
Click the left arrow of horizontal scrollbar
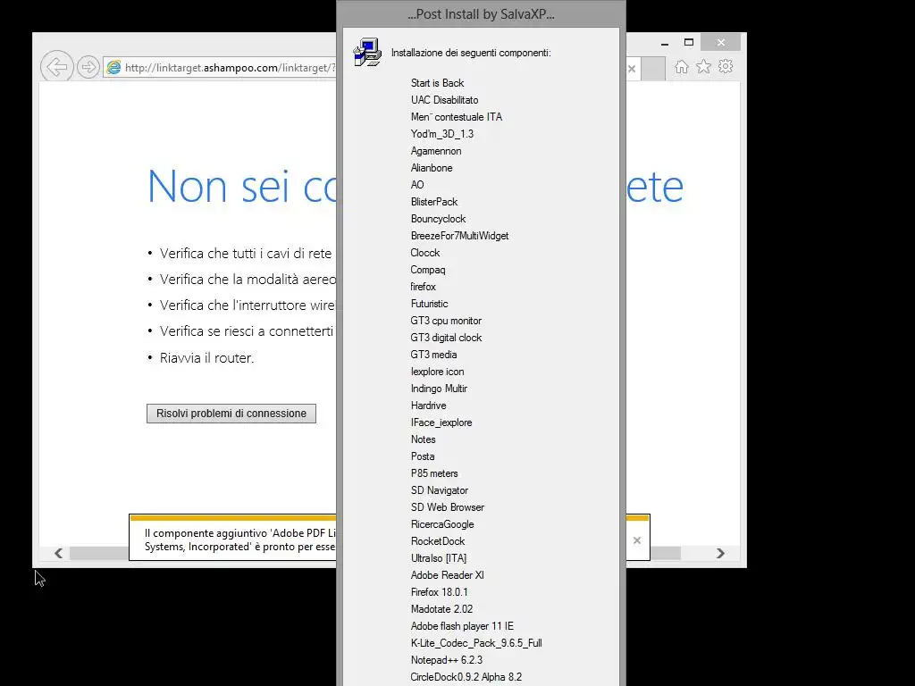click(x=58, y=553)
